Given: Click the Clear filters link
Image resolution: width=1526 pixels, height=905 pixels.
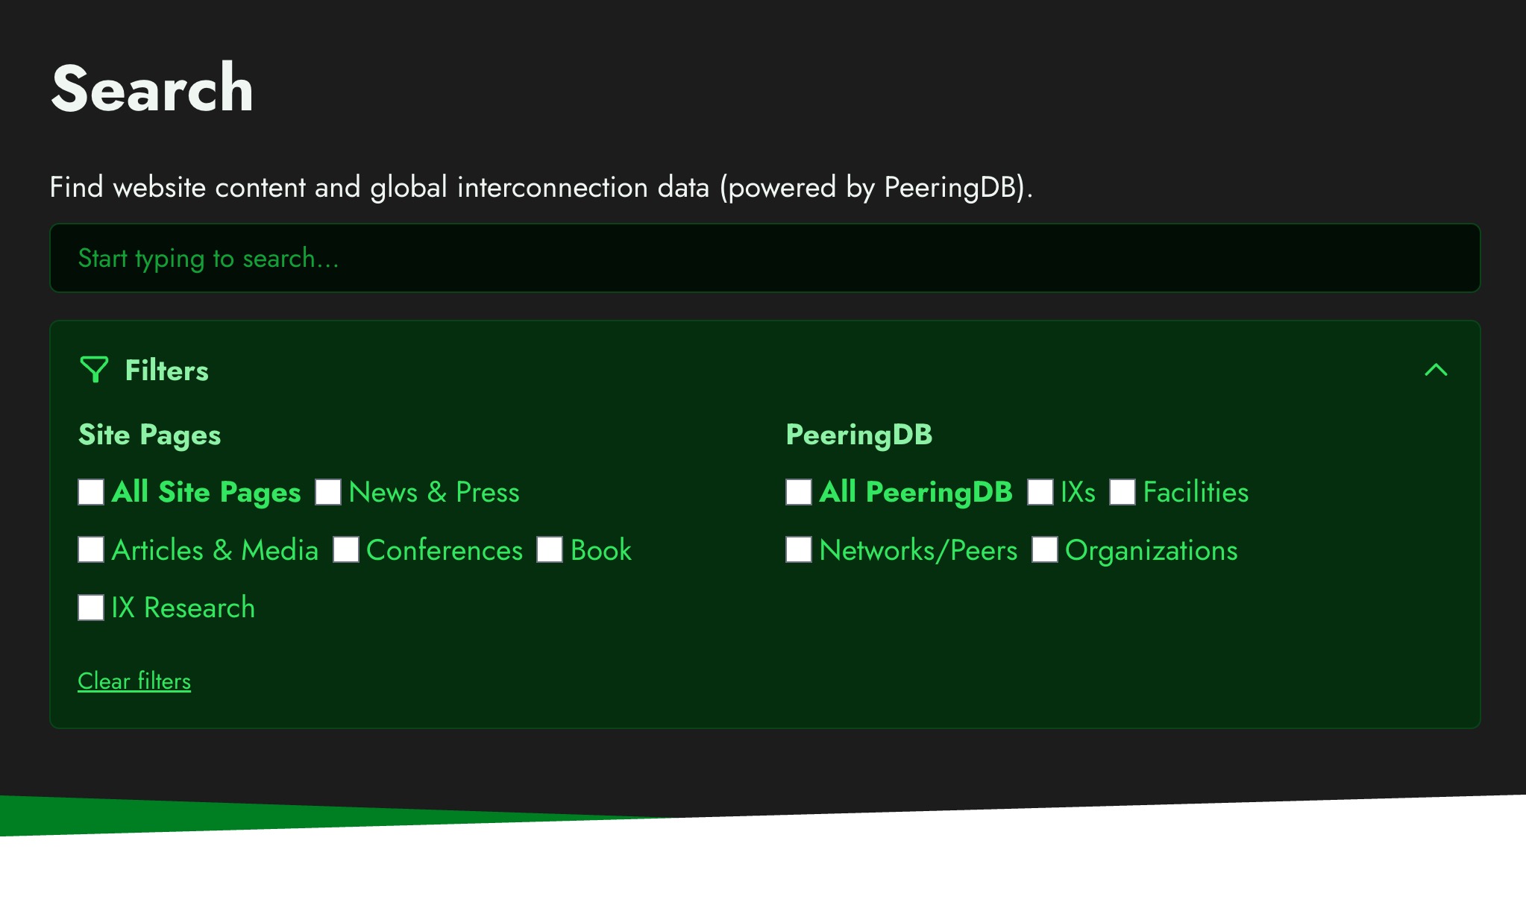Looking at the screenshot, I should (134, 681).
